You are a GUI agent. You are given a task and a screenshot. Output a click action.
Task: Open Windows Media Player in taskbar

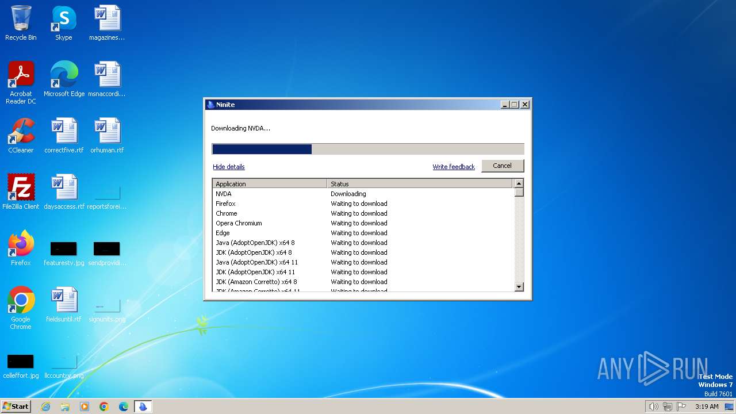85,407
